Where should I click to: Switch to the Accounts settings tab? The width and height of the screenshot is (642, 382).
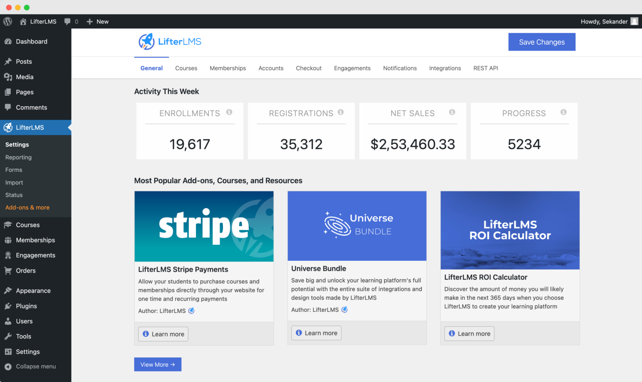coord(271,68)
